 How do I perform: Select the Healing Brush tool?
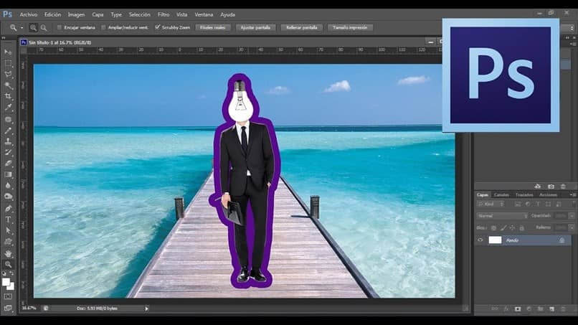tap(8, 119)
